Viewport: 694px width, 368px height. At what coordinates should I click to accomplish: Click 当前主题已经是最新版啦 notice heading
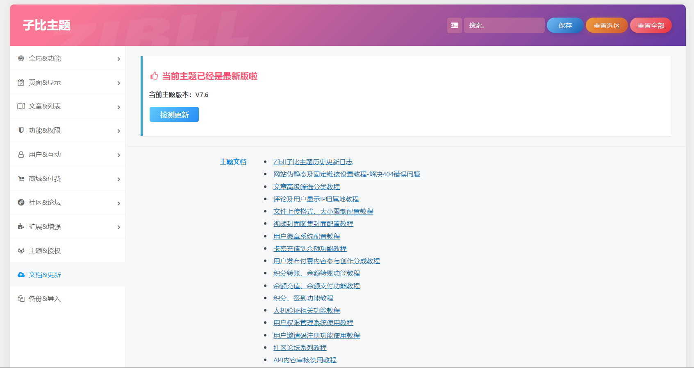click(209, 76)
